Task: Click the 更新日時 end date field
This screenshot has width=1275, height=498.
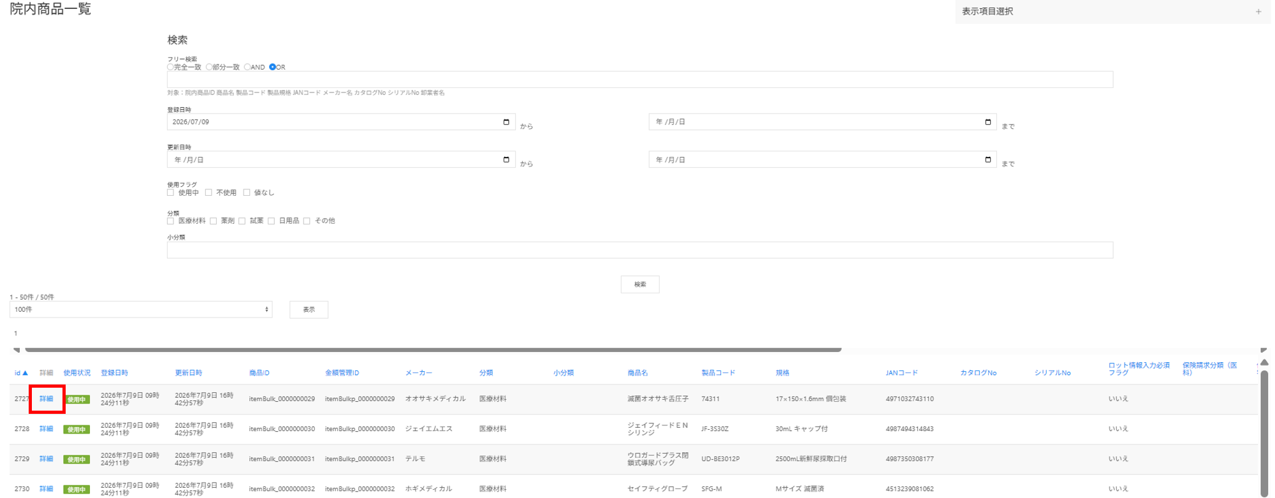Action: 822,159
